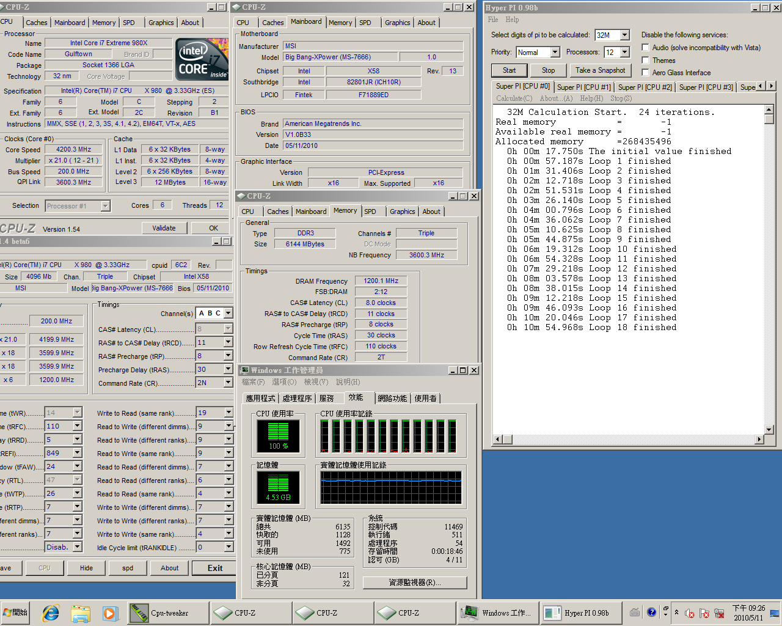This screenshot has height=626, width=782.
Task: Open 資源監視器(R) resource monitor button
Action: coord(415,583)
